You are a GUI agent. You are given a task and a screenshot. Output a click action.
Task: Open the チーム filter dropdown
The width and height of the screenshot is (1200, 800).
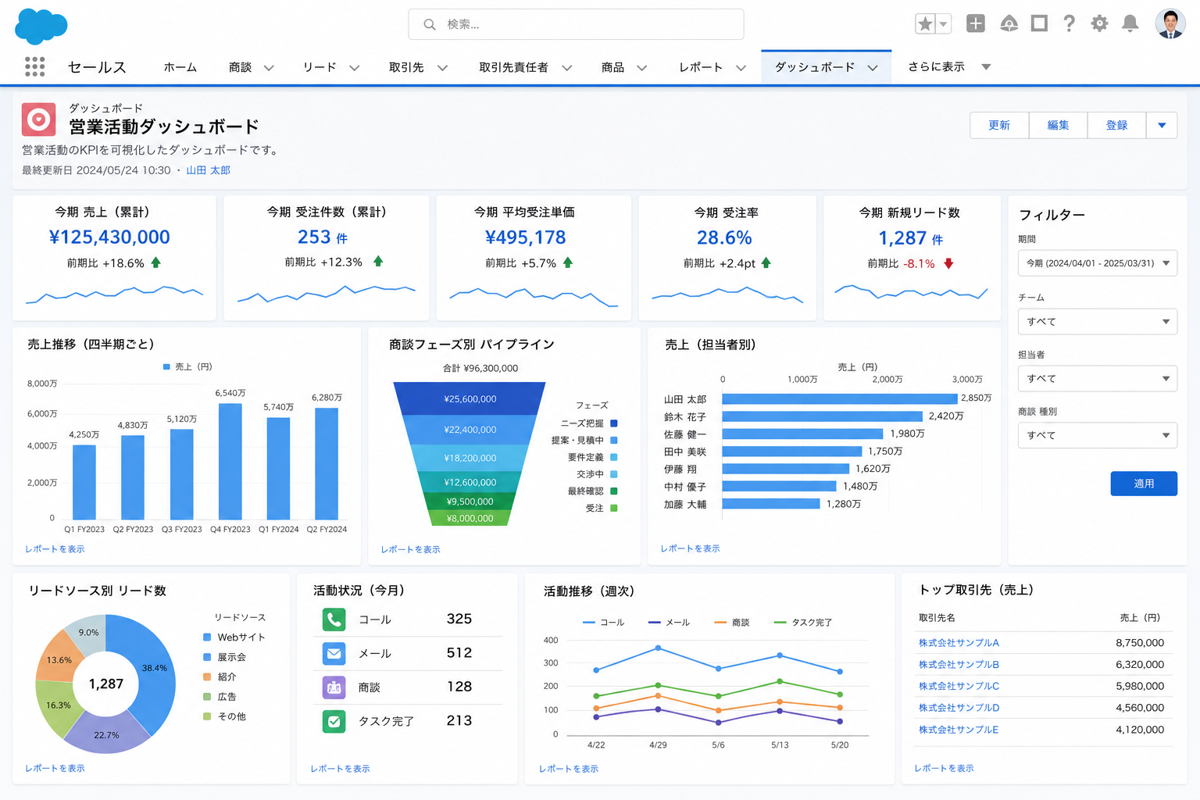pyautogui.click(x=1097, y=321)
